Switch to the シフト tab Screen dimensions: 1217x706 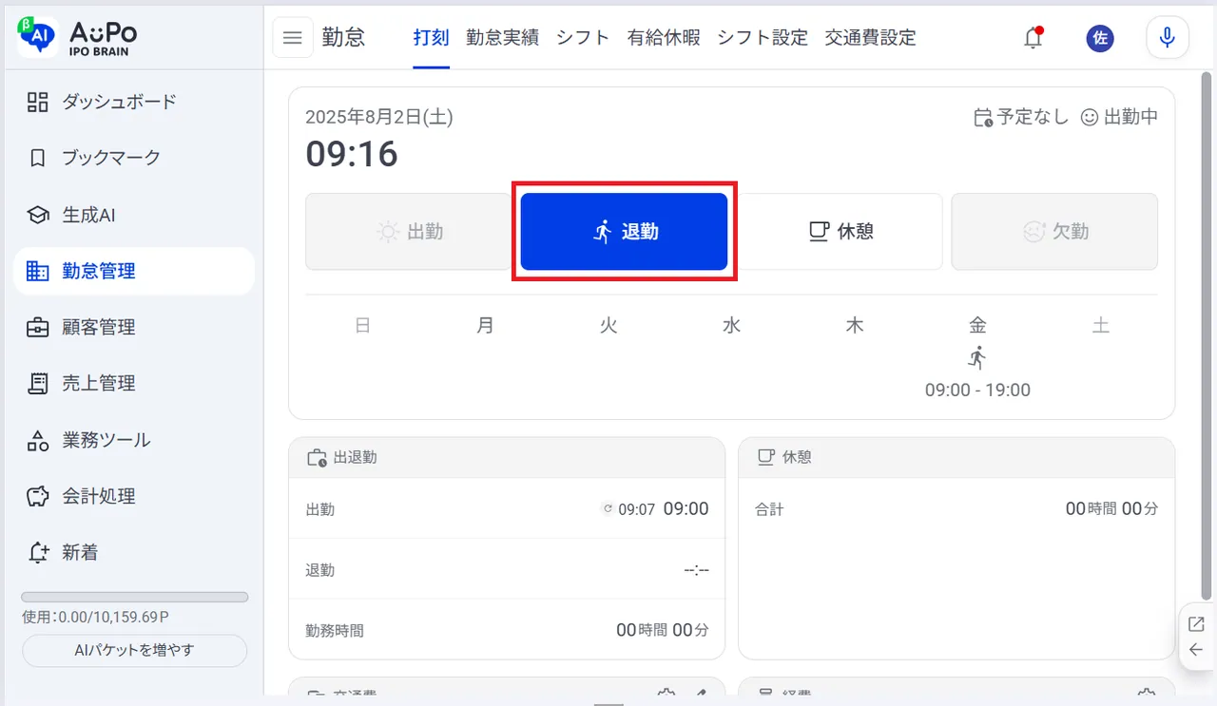click(583, 38)
